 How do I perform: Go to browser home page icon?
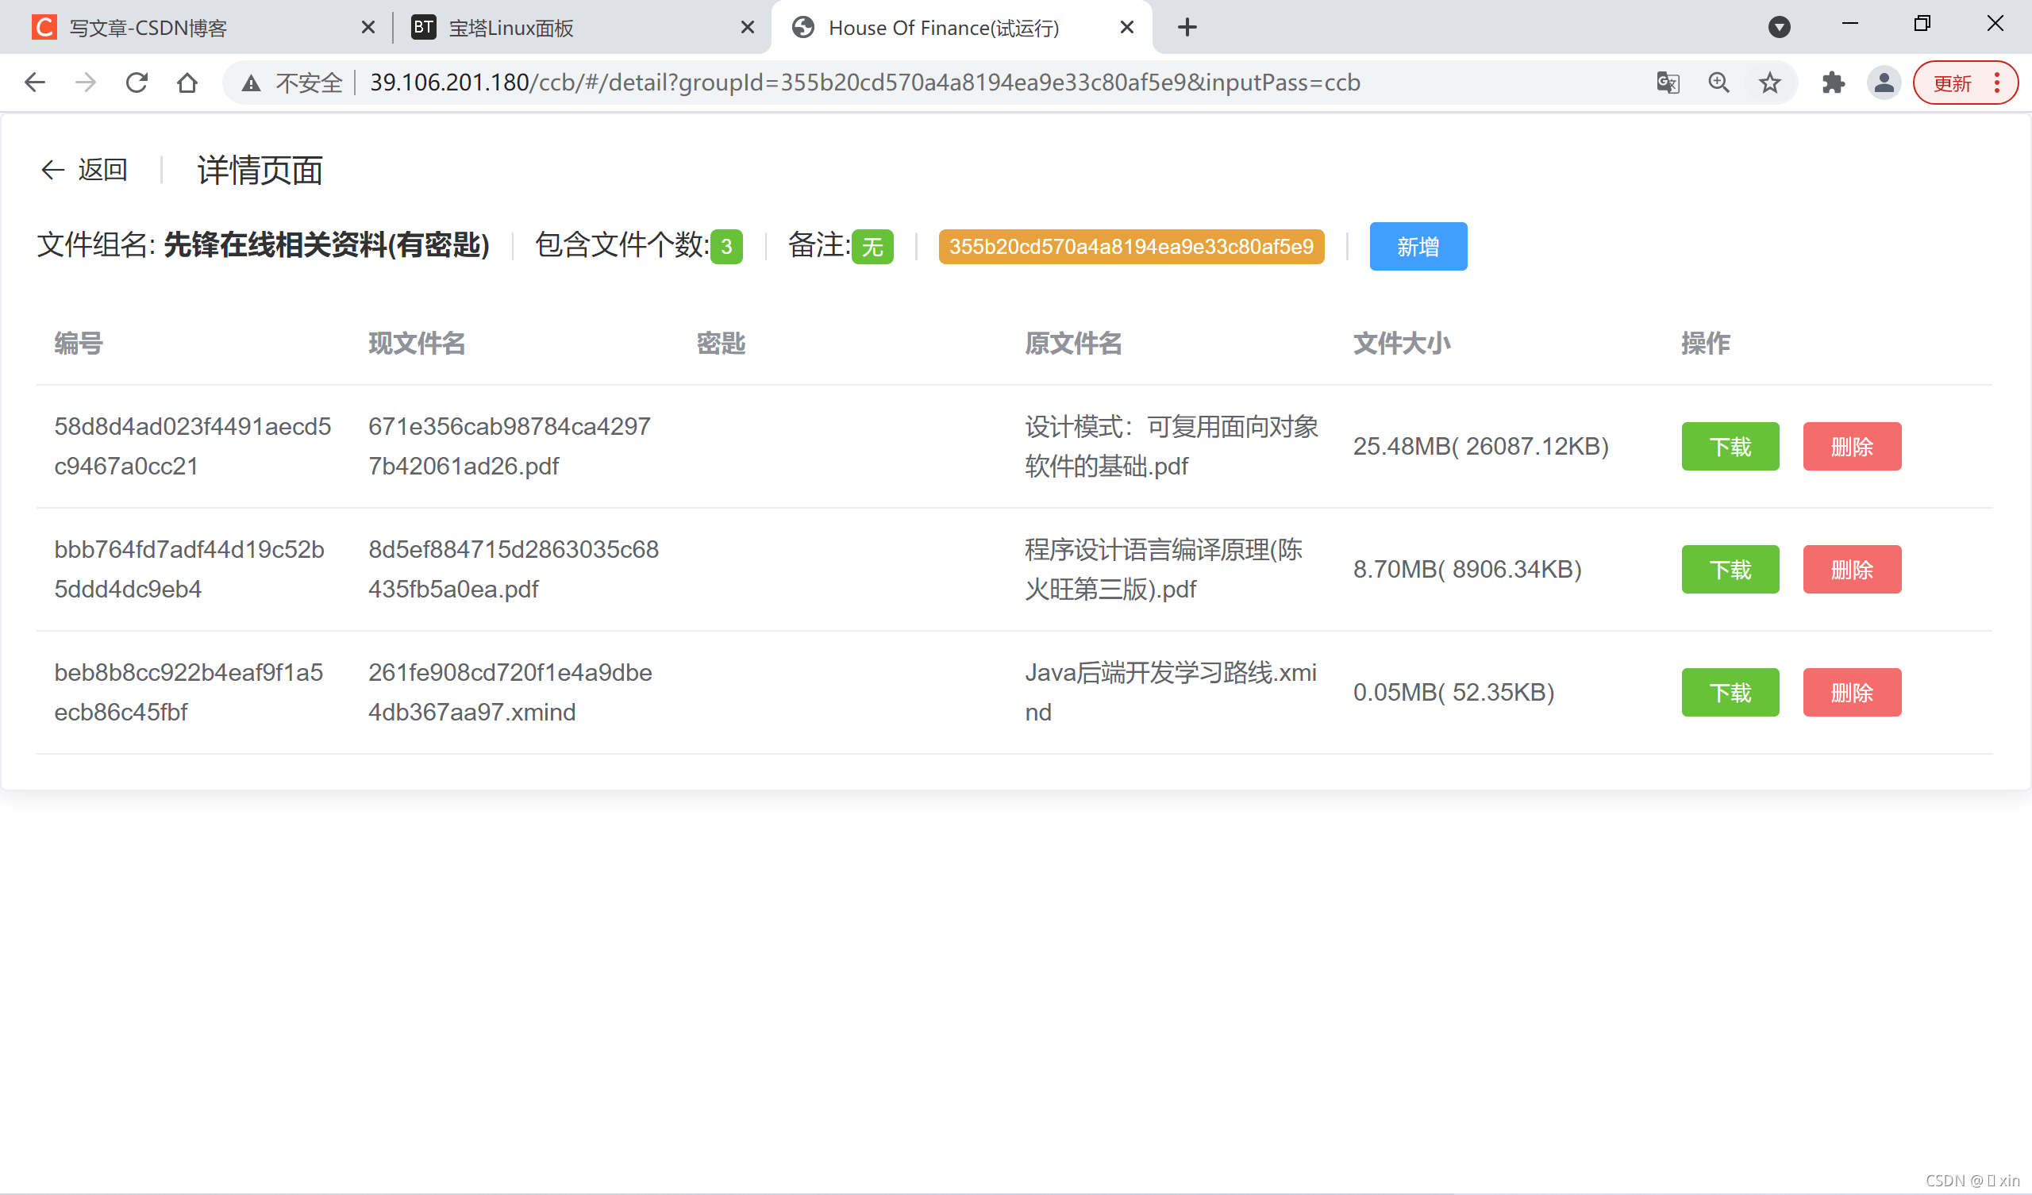point(187,83)
